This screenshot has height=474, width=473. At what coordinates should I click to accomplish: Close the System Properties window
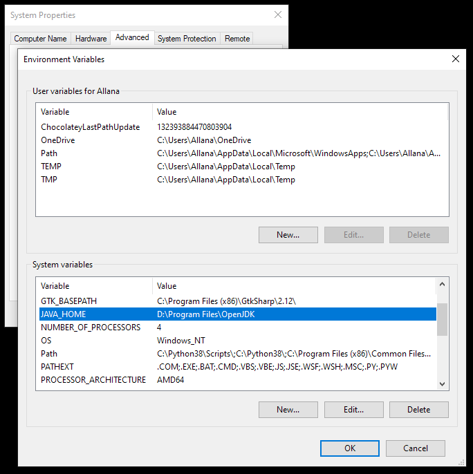(278, 15)
